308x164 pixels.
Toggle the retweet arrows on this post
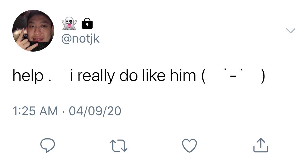point(118,146)
